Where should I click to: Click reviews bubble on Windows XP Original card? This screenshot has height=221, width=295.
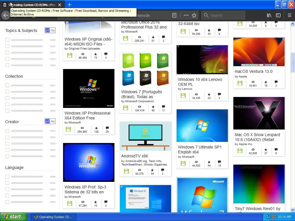click(x=106, y=54)
